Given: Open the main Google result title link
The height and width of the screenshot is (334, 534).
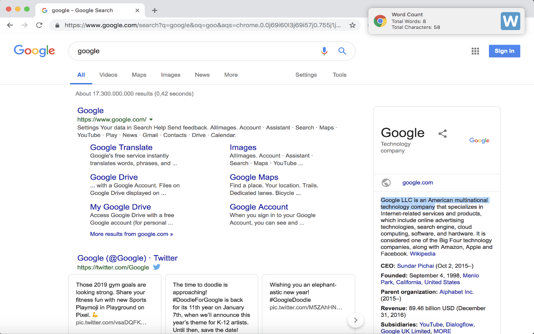Looking at the screenshot, I should (91, 111).
